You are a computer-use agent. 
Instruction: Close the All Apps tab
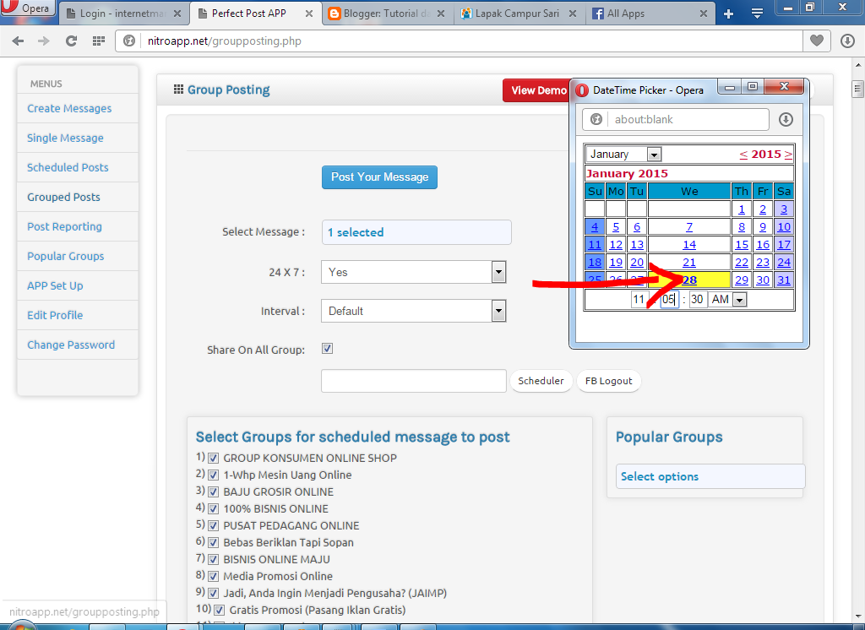[704, 14]
